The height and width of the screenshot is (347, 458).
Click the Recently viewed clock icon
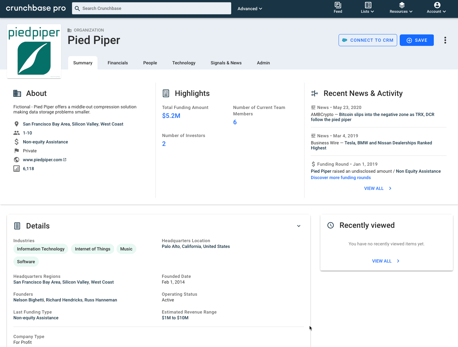click(x=331, y=225)
